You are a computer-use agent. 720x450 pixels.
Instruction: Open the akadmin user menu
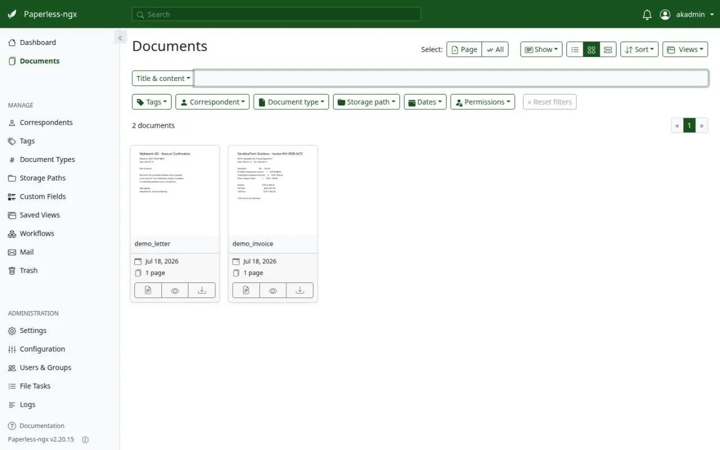(x=686, y=15)
